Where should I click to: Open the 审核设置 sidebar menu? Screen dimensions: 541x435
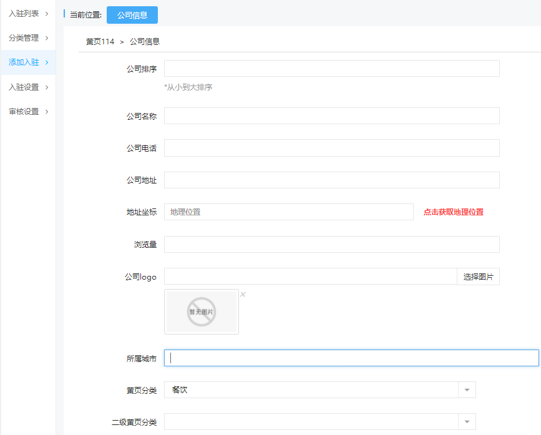point(28,112)
